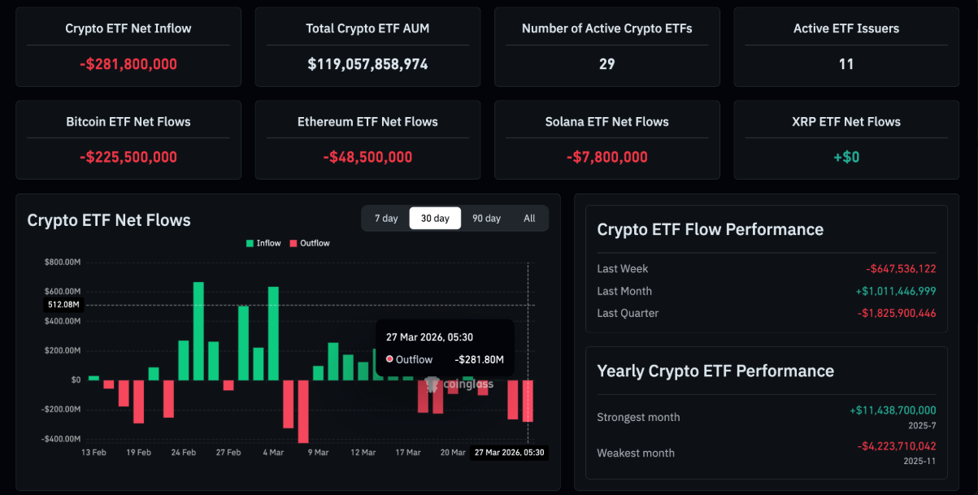Open the Crypto ETF Flow Performance panel header

point(711,229)
